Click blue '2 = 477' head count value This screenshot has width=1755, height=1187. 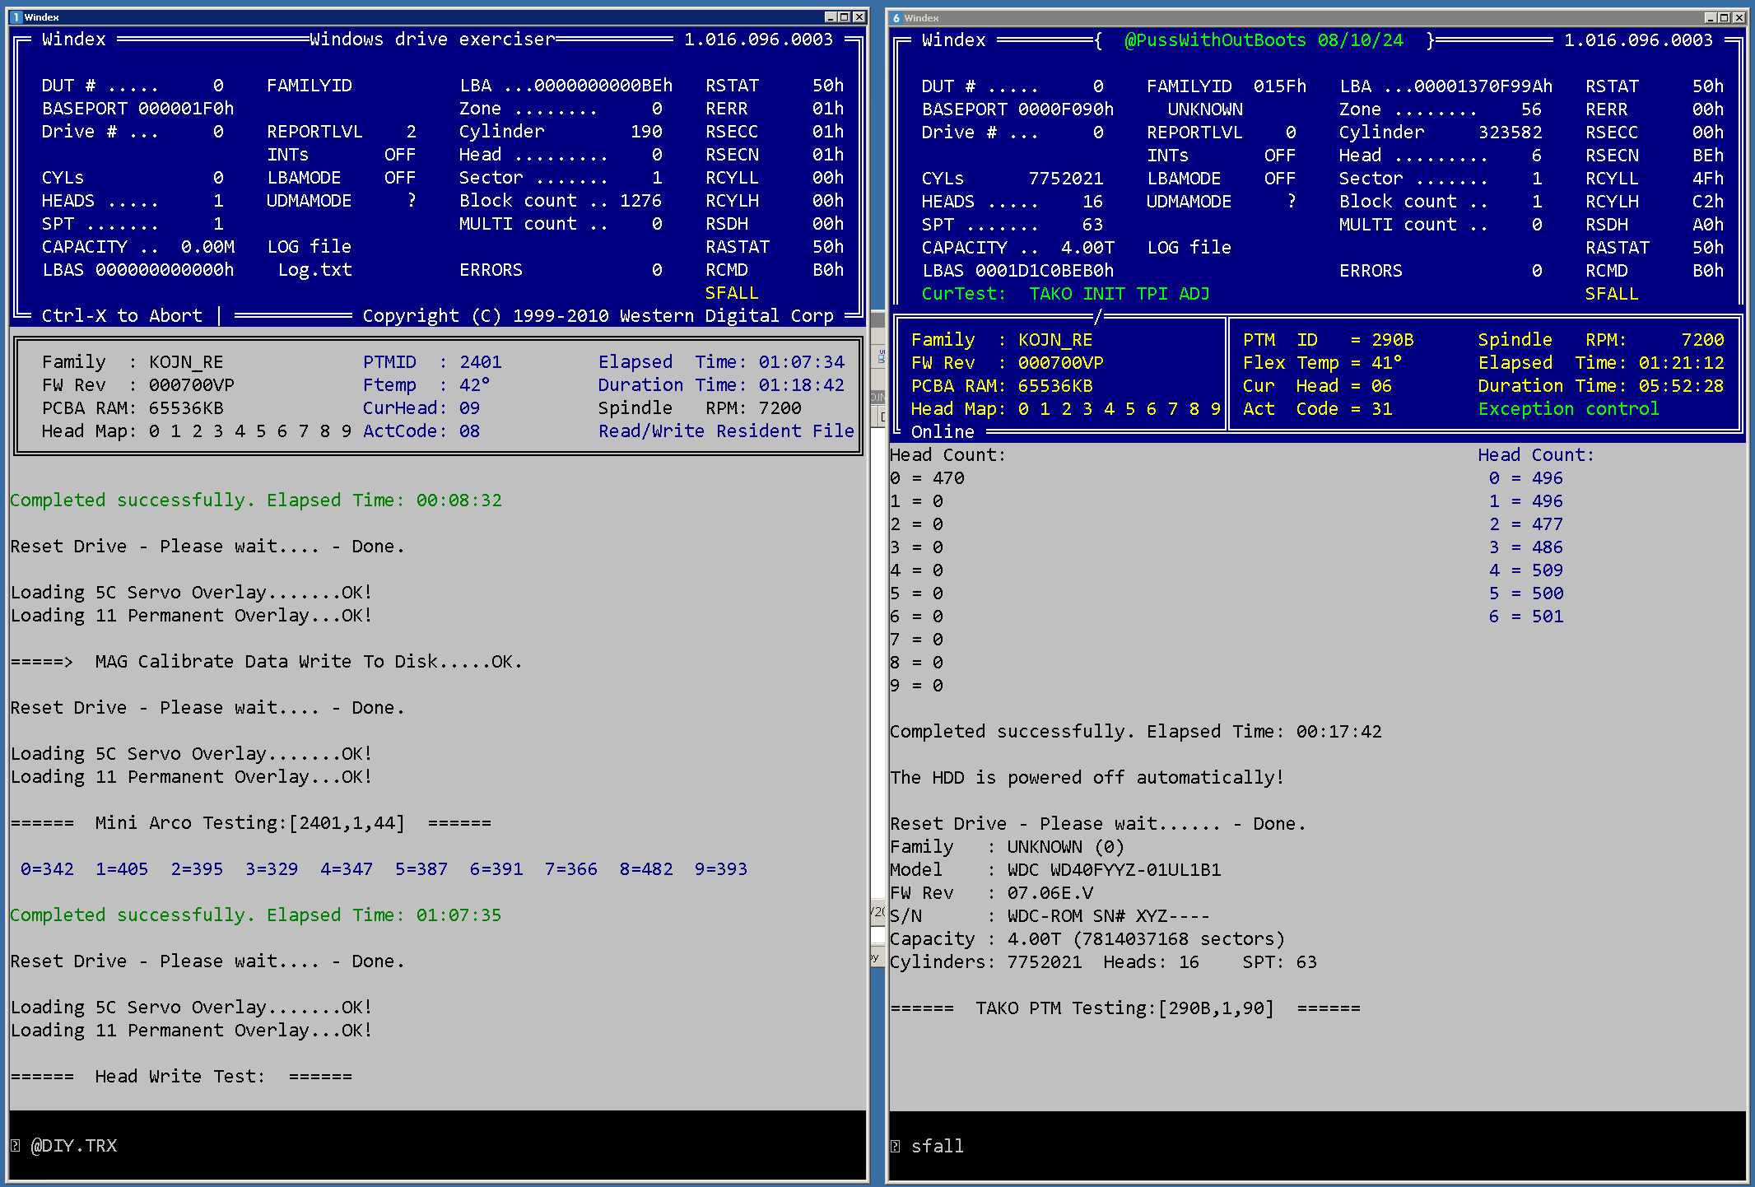1526,524
